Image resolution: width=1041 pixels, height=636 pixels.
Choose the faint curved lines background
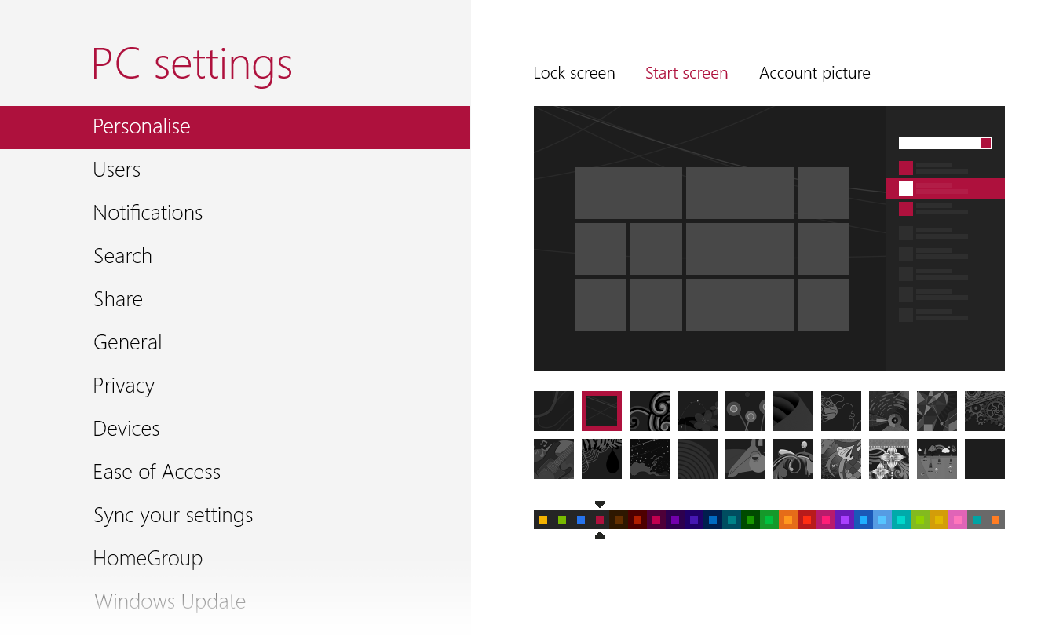pyautogui.click(x=553, y=411)
